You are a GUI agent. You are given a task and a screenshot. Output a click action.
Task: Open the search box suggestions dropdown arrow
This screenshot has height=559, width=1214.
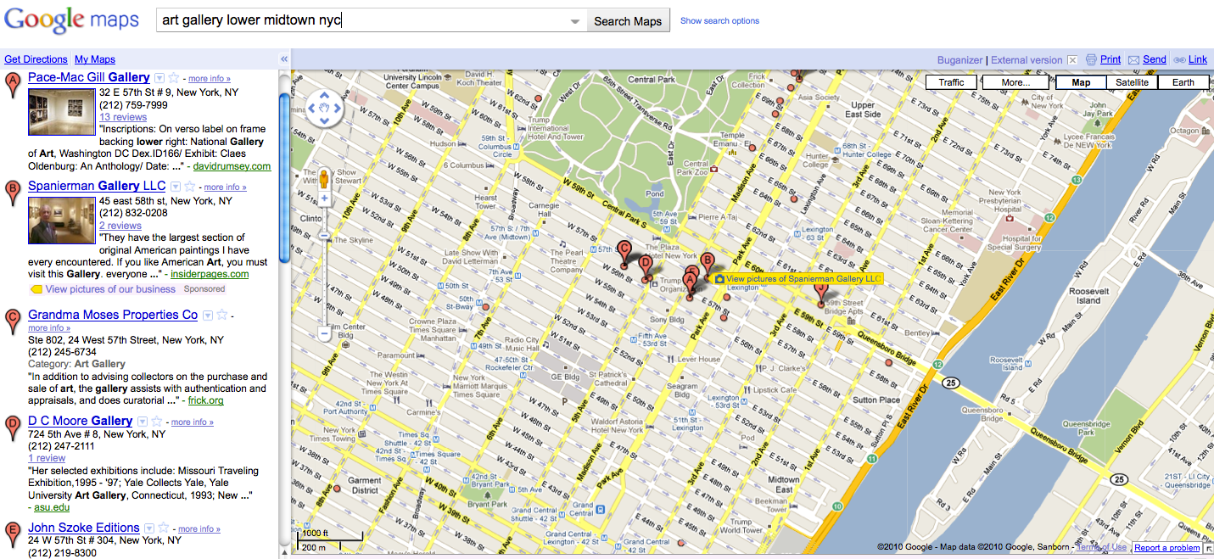coord(575,21)
